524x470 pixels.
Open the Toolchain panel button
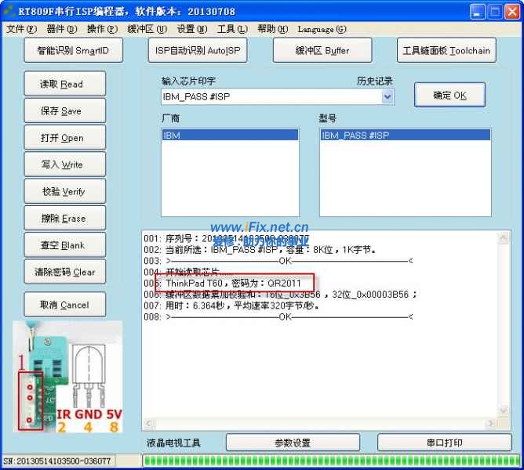(446, 50)
